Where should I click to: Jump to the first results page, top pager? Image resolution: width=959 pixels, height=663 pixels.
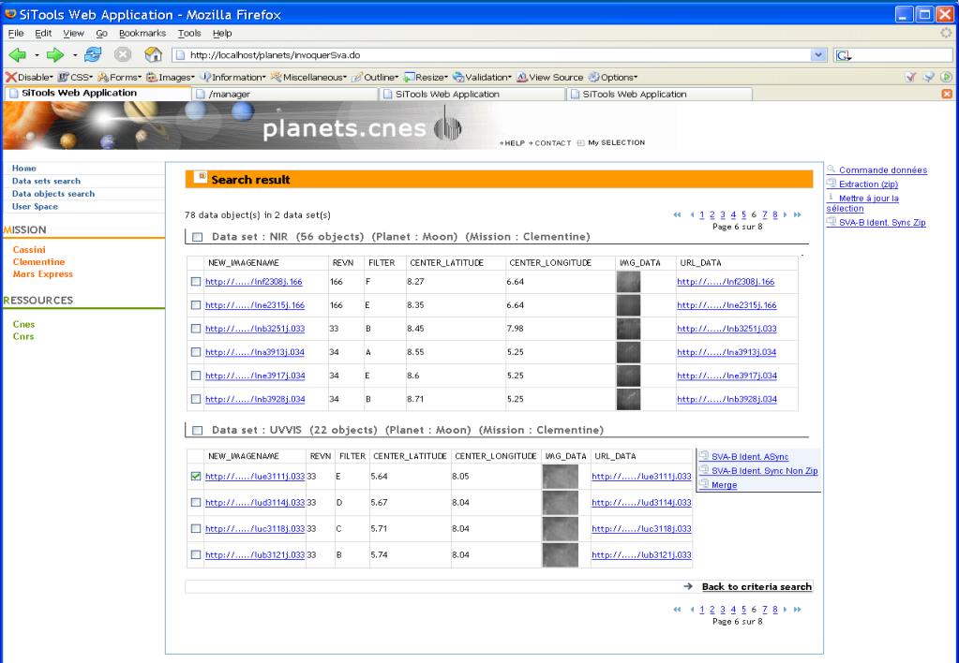coord(677,214)
